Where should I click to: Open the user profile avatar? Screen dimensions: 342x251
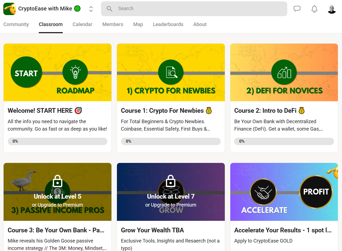(x=332, y=9)
